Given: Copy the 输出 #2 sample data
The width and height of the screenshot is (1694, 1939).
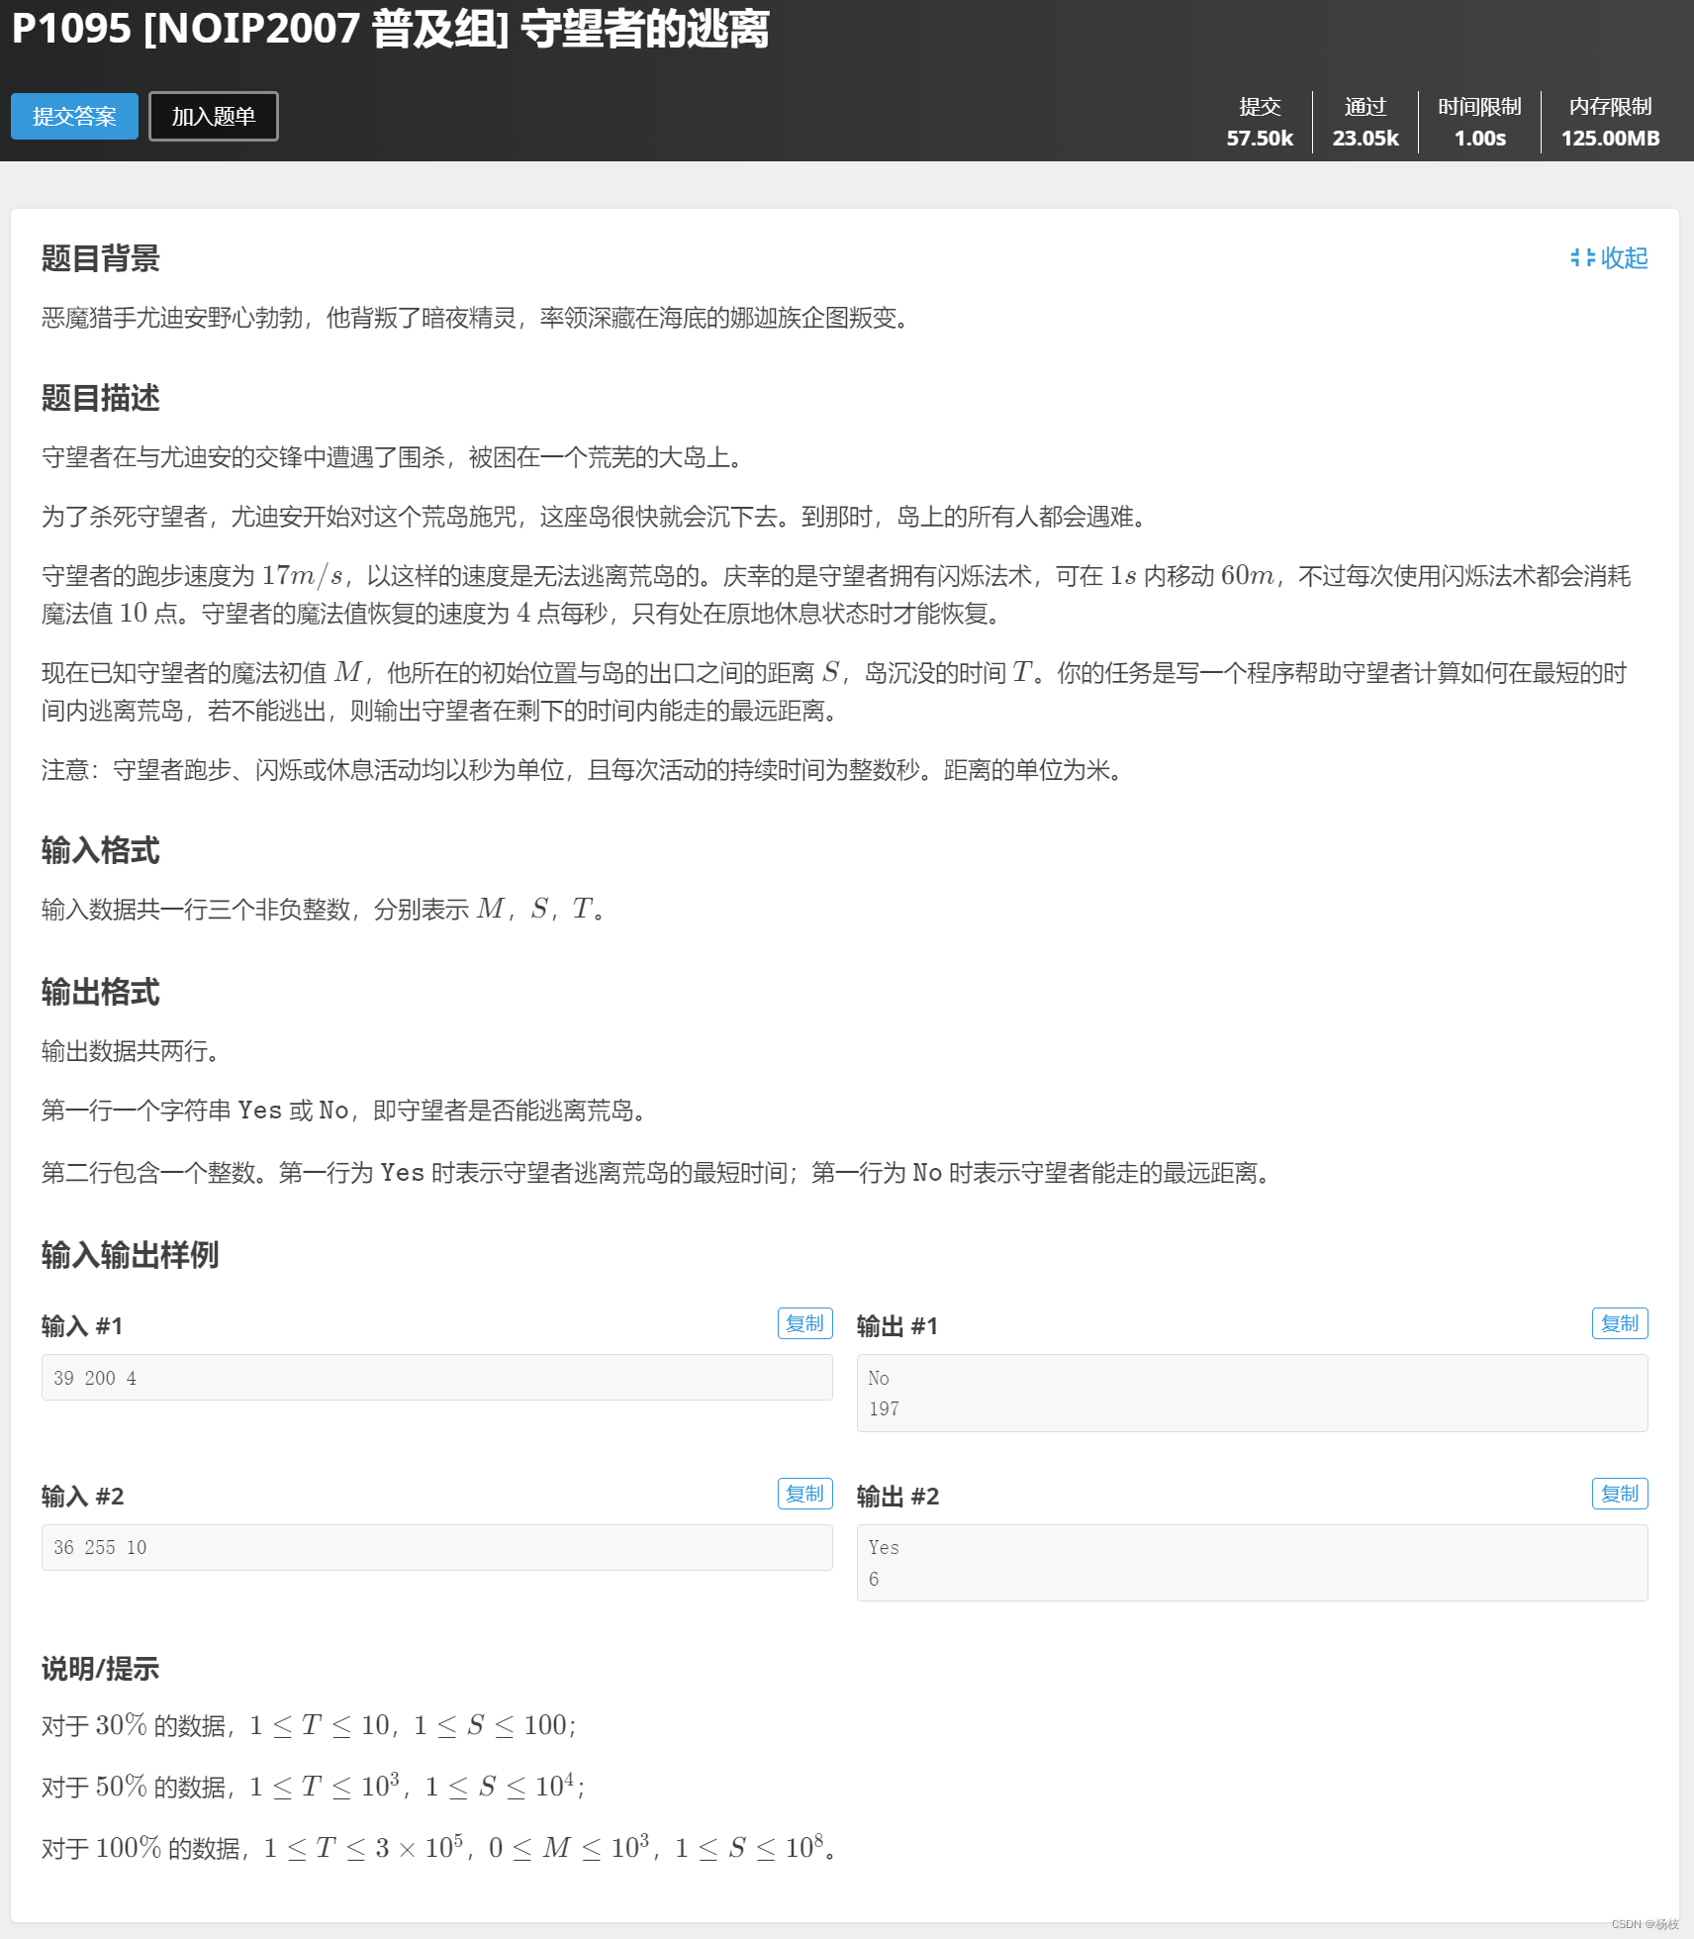Looking at the screenshot, I should click(x=1619, y=1494).
